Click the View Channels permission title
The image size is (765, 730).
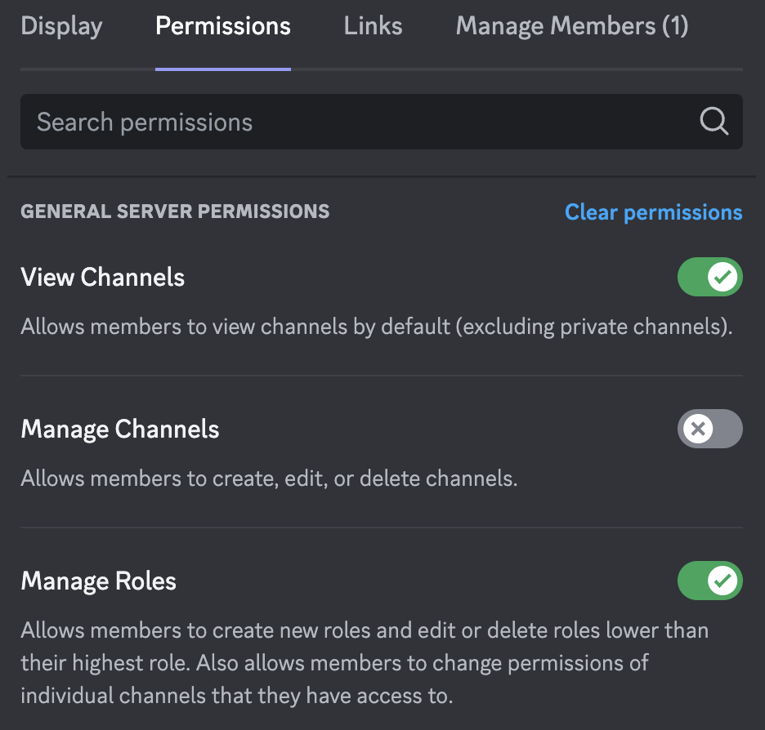[102, 277]
